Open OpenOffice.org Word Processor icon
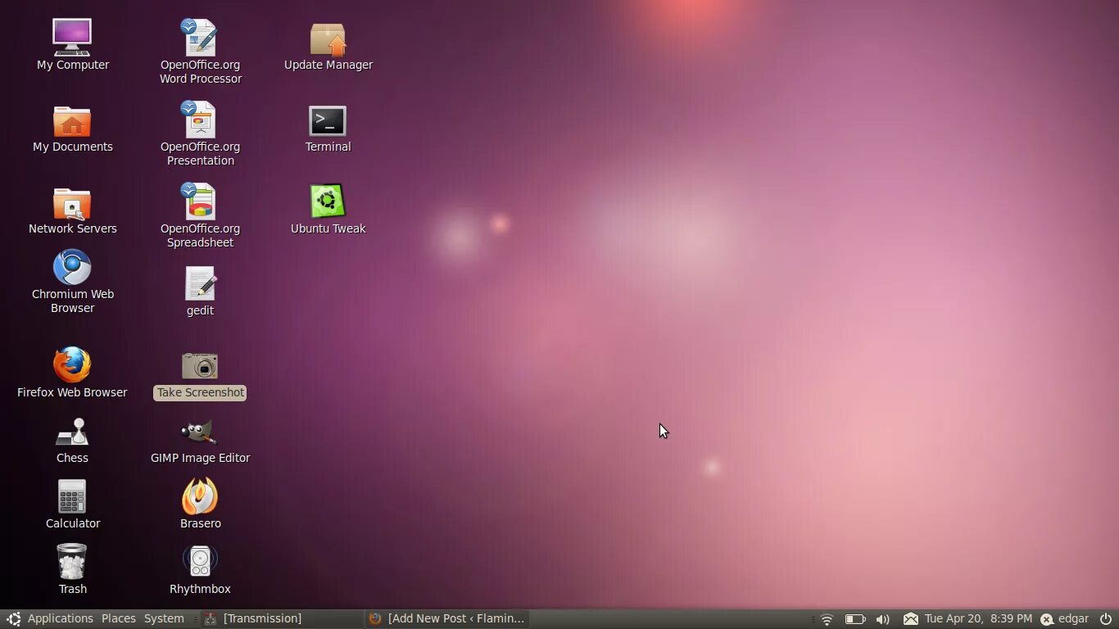The height and width of the screenshot is (629, 1119). (200, 38)
